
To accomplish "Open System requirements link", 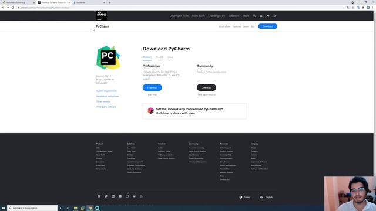I will [106, 91].
